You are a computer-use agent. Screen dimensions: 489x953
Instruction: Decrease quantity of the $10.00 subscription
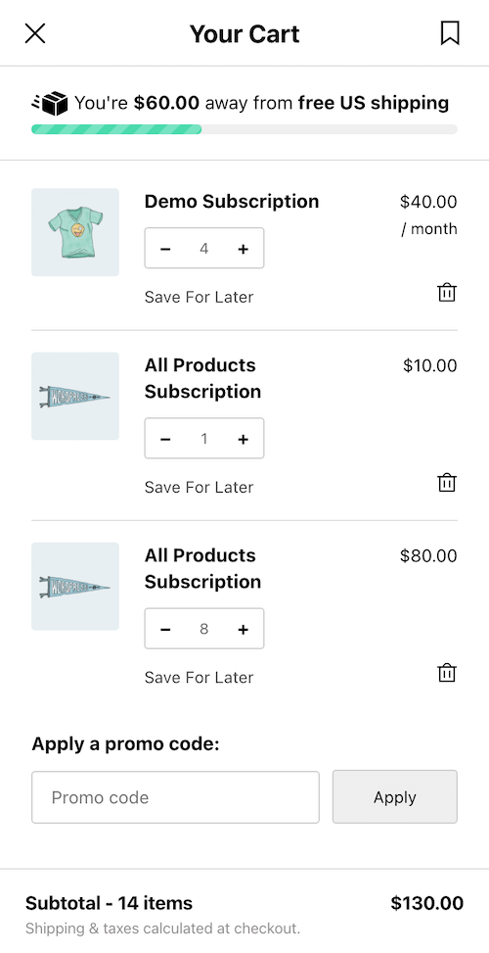click(x=165, y=439)
